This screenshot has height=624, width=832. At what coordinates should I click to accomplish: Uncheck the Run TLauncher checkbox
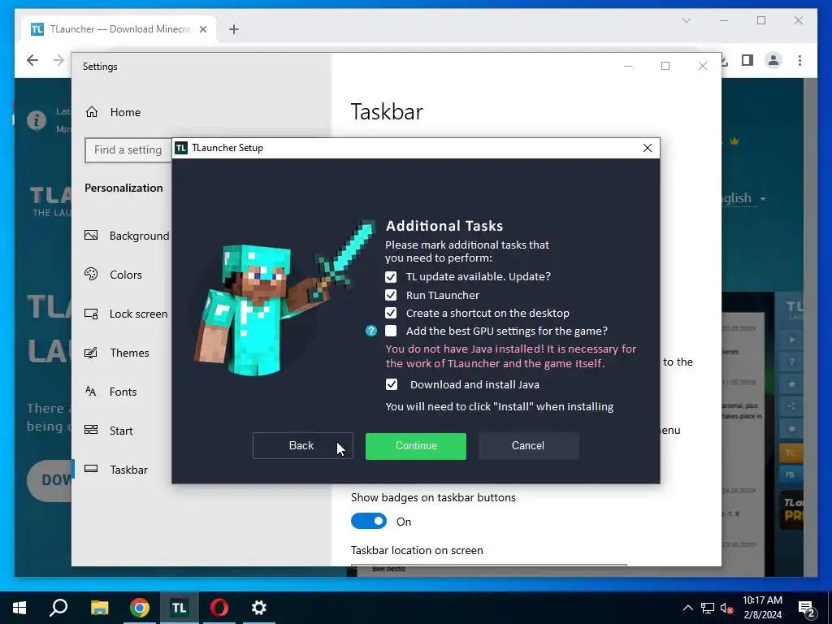pyautogui.click(x=391, y=295)
